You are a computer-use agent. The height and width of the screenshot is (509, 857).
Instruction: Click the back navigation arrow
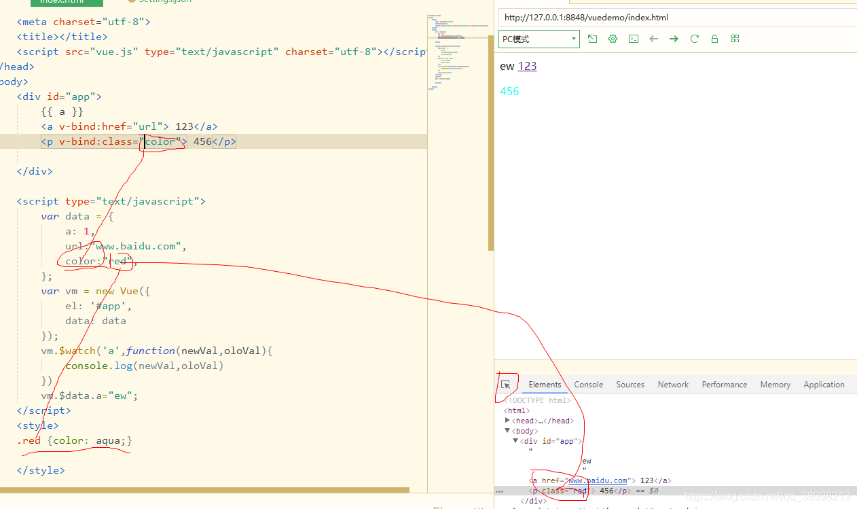(x=653, y=39)
